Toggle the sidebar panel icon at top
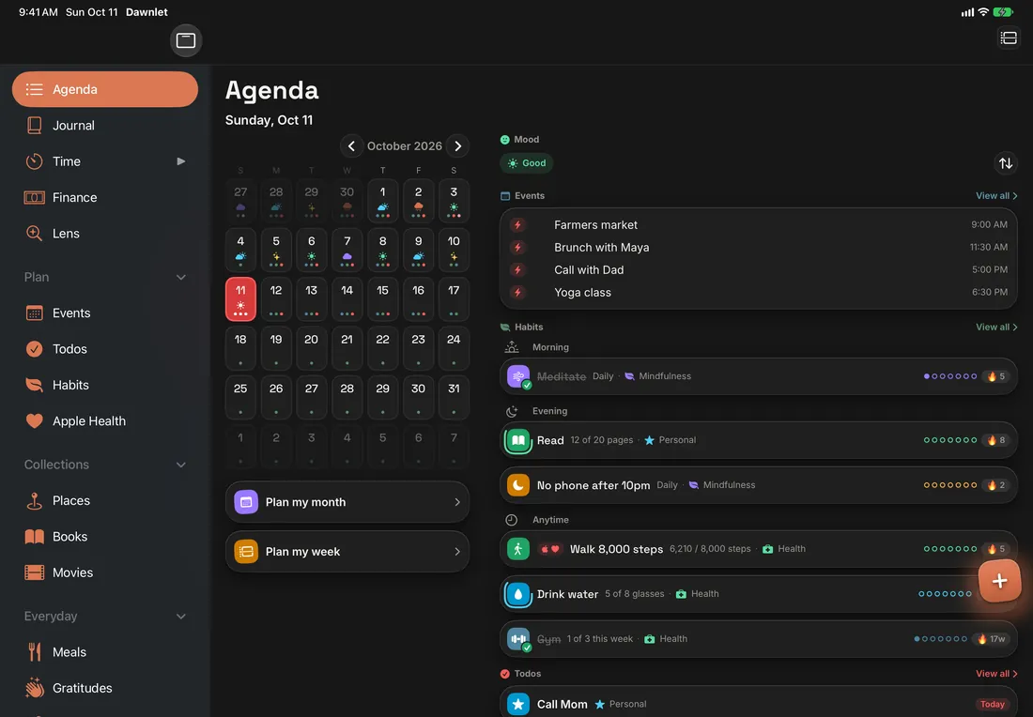This screenshot has height=717, width=1033. click(x=186, y=40)
